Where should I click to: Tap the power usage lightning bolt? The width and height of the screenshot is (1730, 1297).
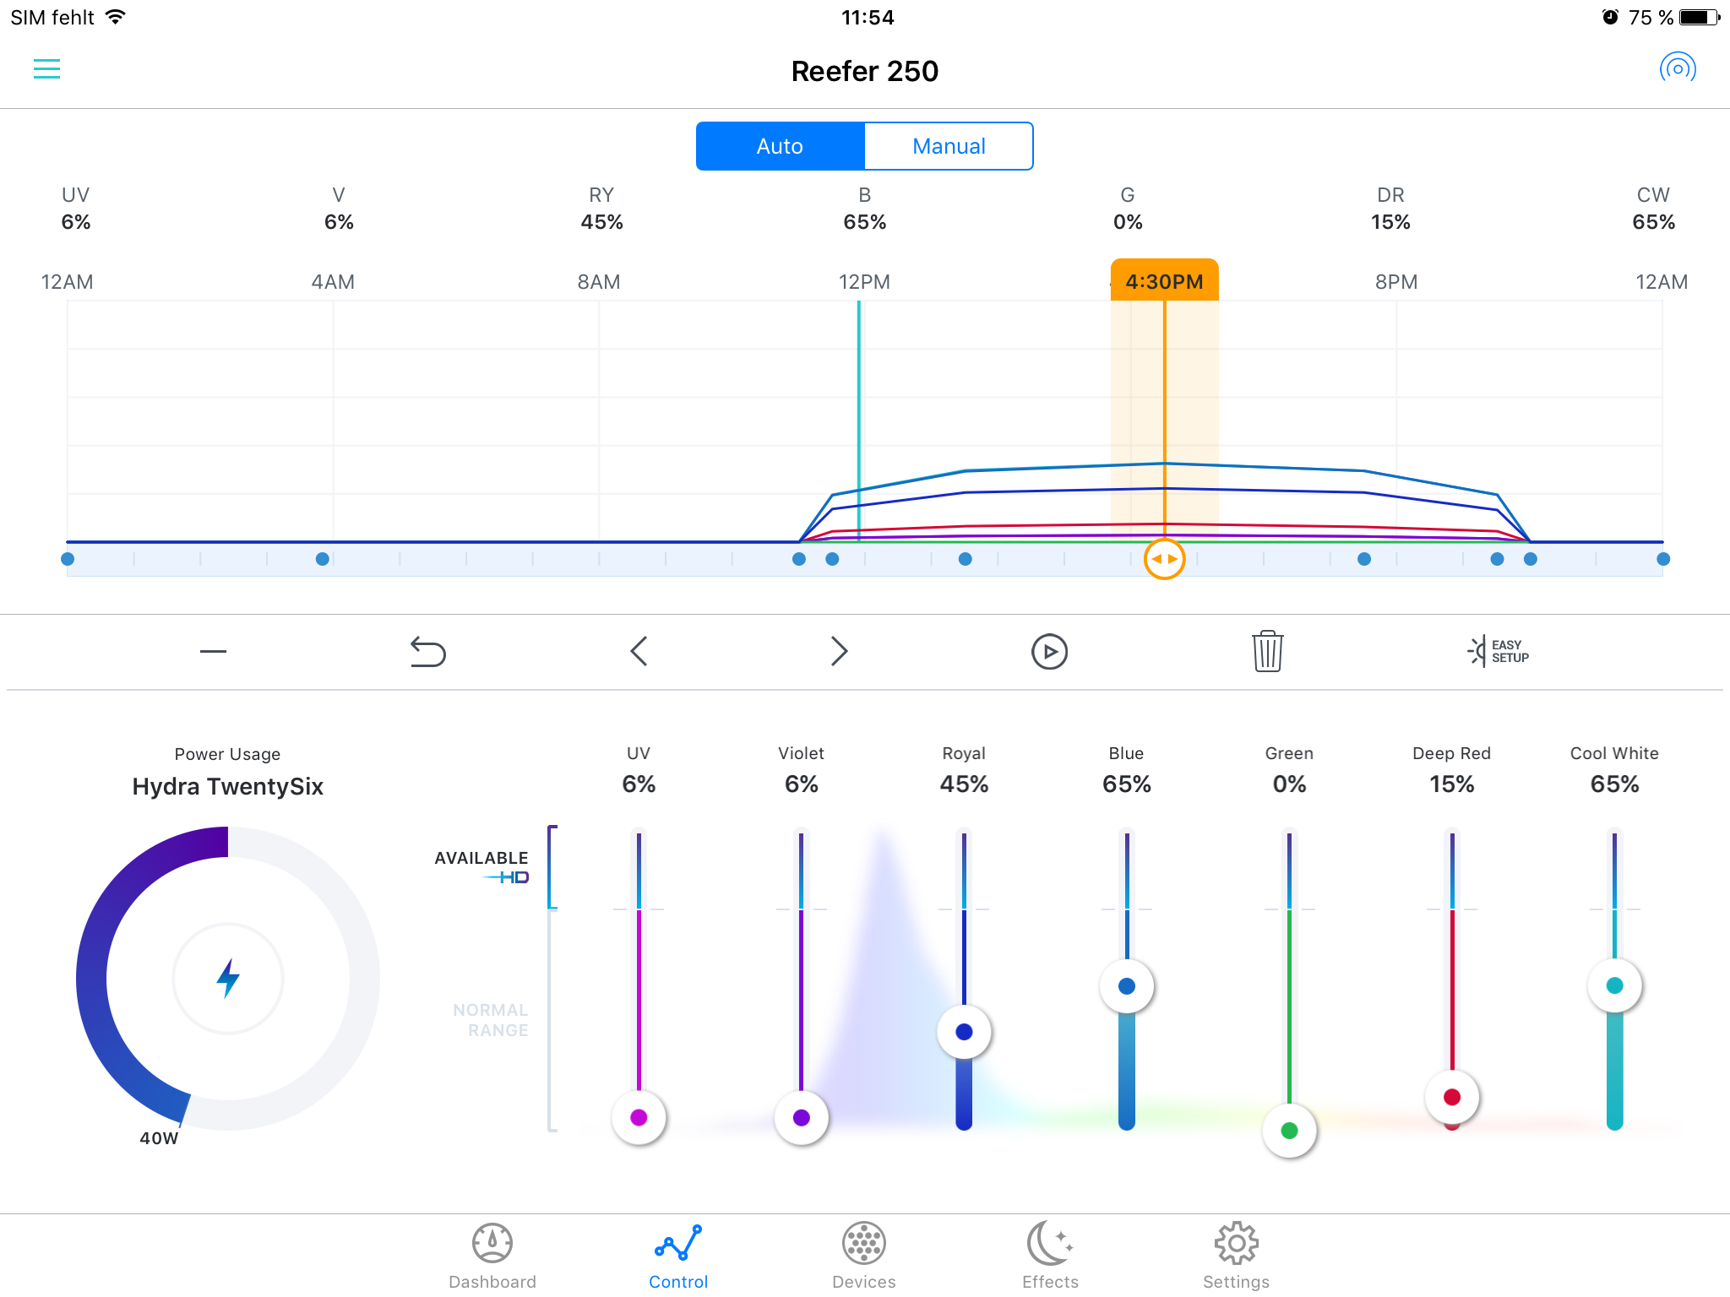pos(228,978)
